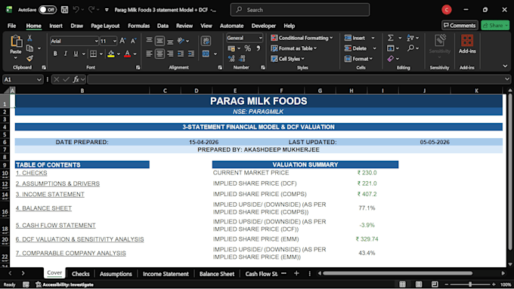Click the Font Color red swatch
Viewport: 514px width, 289px height.
click(128, 54)
